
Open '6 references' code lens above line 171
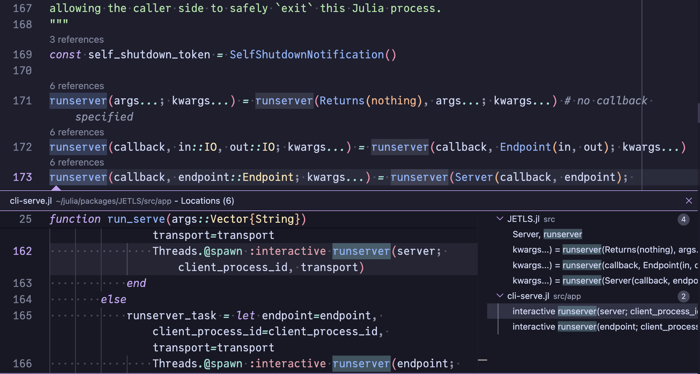point(77,86)
